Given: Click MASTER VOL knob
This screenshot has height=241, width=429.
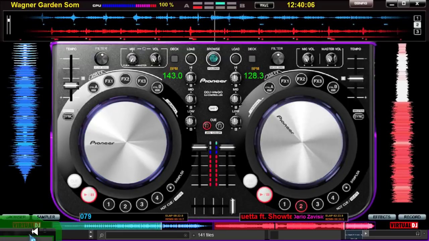Looking at the screenshot, I should 331,59.
